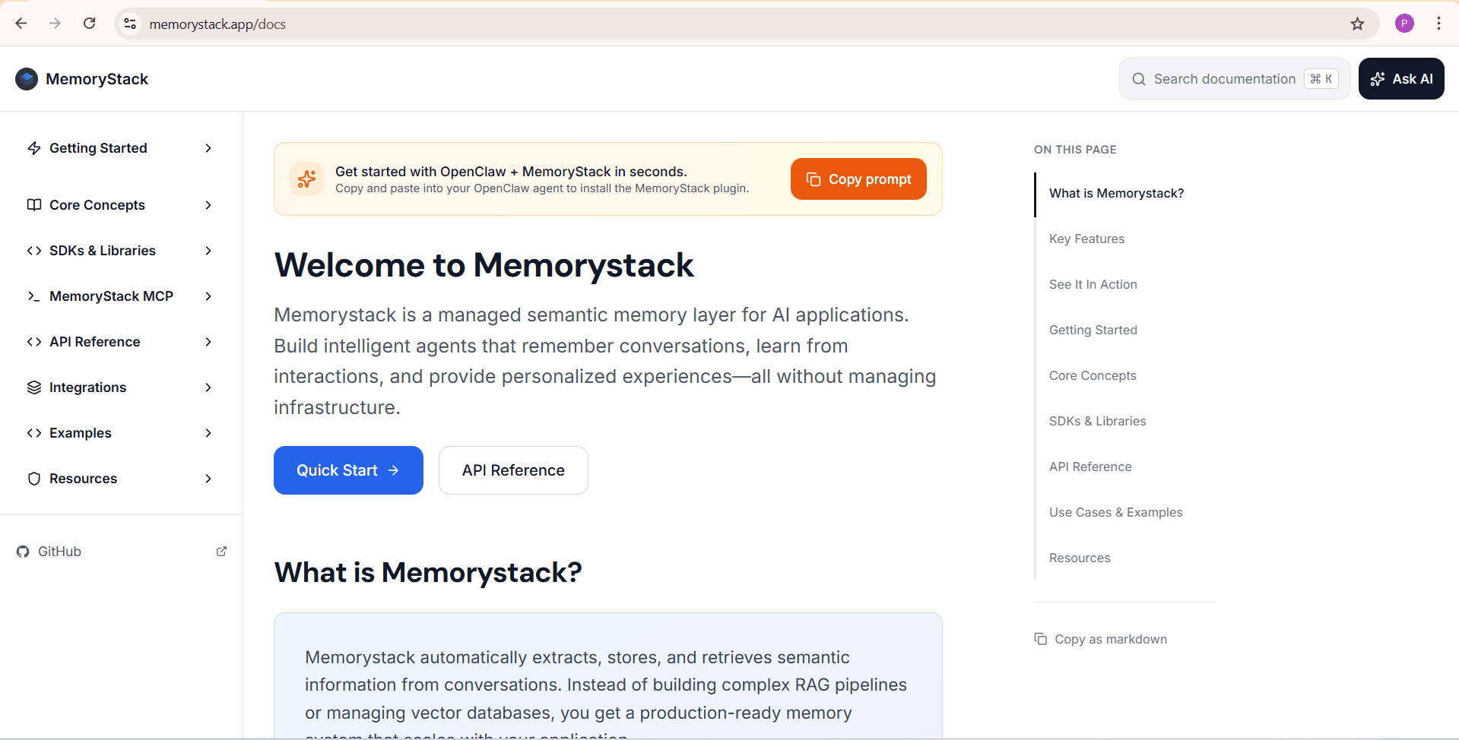Click the sparkle icon in the OpenClaw banner

(306, 179)
